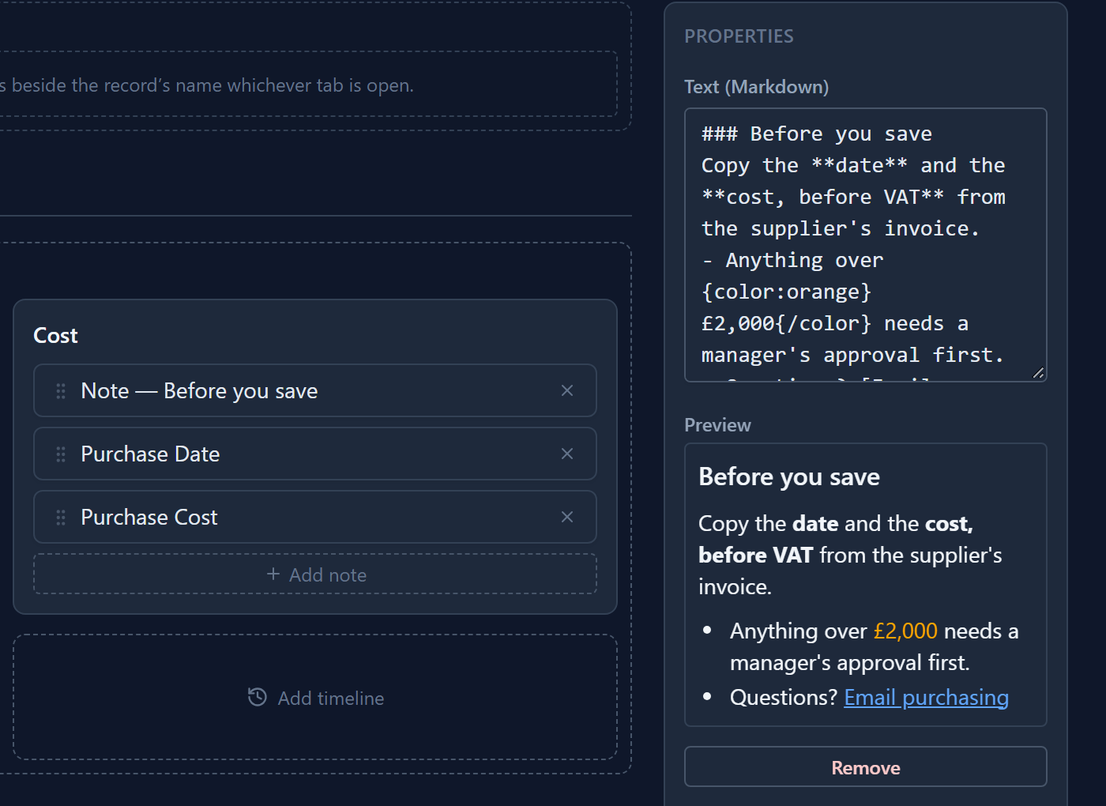Click the PROPERTIES panel title
Viewport: 1106px width, 806px height.
tap(739, 36)
